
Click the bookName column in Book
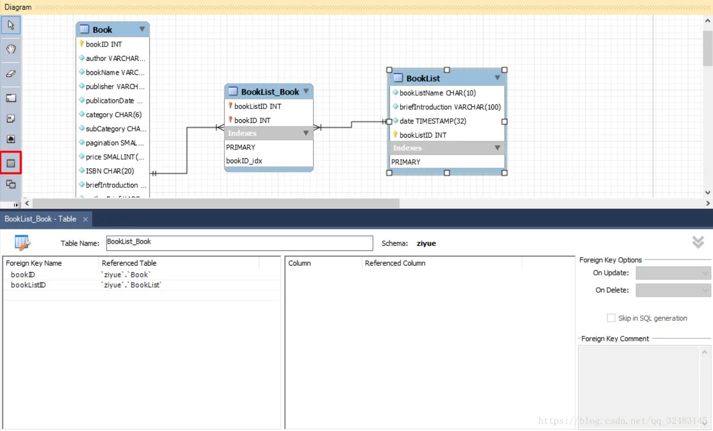point(113,73)
